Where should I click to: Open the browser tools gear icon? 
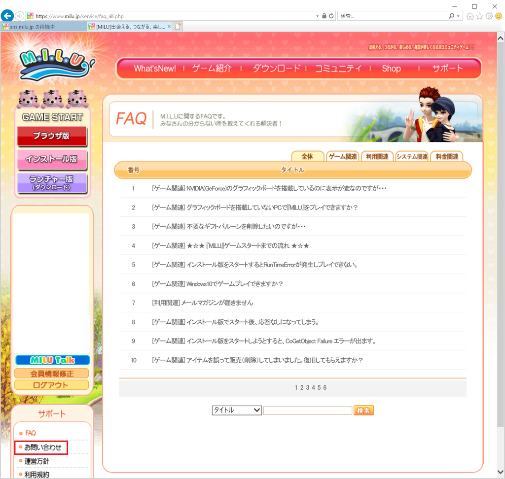[489, 16]
